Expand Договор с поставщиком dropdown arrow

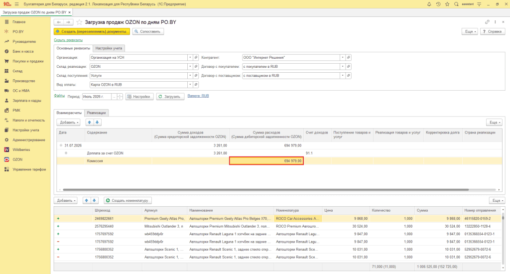click(x=343, y=76)
